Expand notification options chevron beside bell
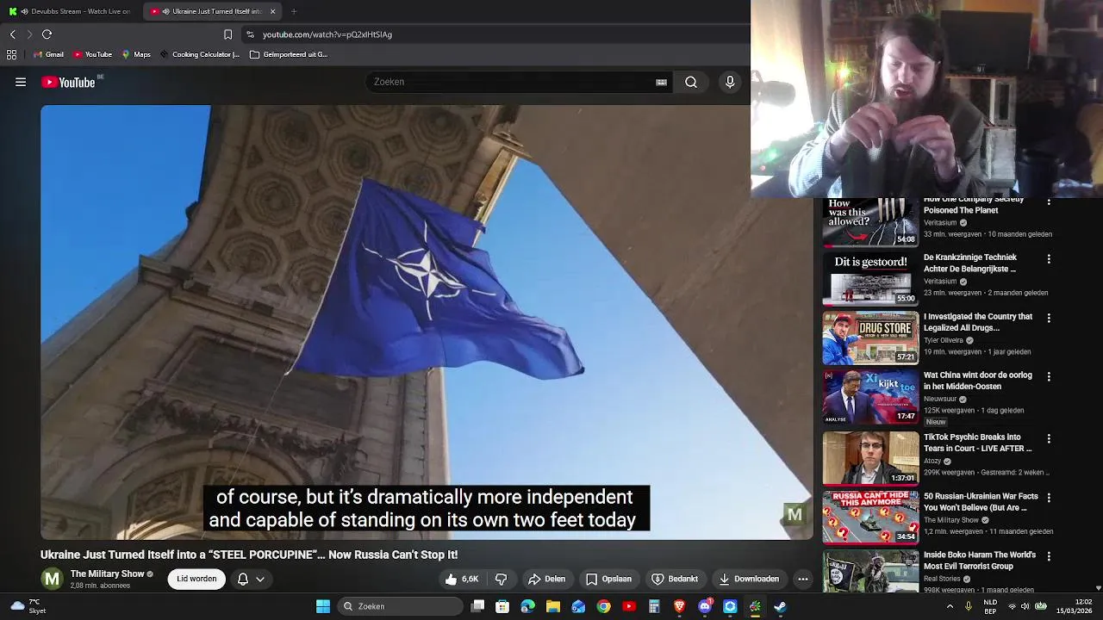 (260, 580)
